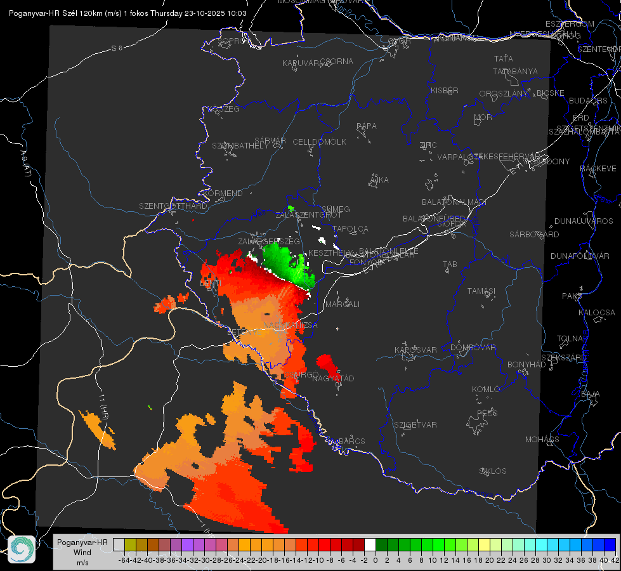Click the SZEKSZÁRD city label
621x571 pixels.
(x=563, y=358)
